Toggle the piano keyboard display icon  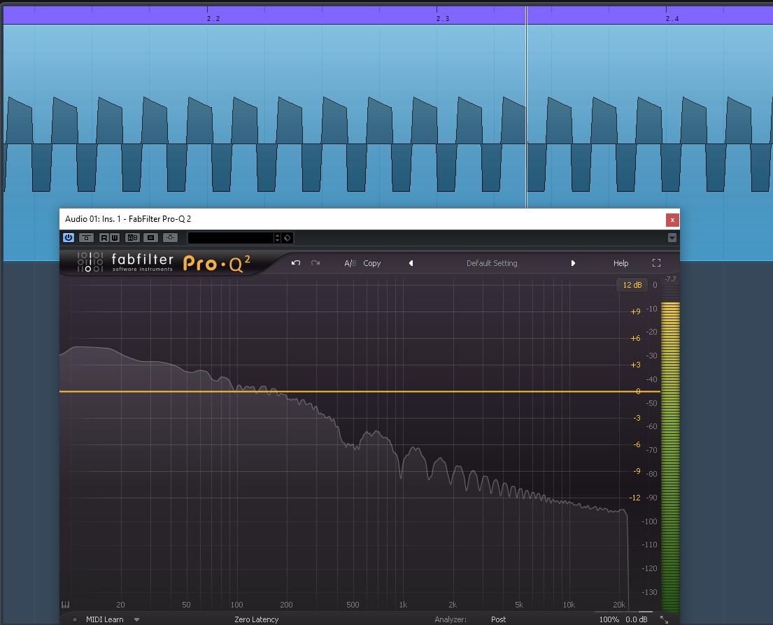pyautogui.click(x=65, y=605)
